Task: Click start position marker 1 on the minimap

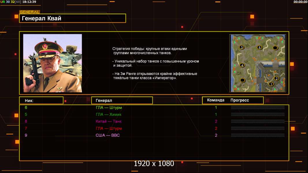Action: click(271, 84)
